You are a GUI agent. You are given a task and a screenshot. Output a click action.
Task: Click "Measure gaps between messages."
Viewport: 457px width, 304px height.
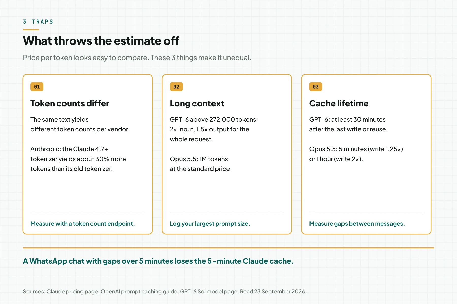pyautogui.click(x=357, y=224)
